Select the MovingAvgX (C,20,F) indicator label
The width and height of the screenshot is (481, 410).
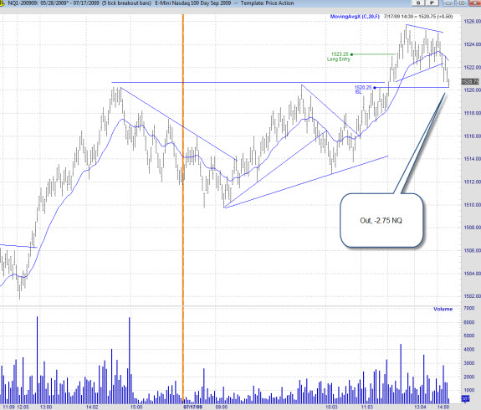tap(355, 17)
